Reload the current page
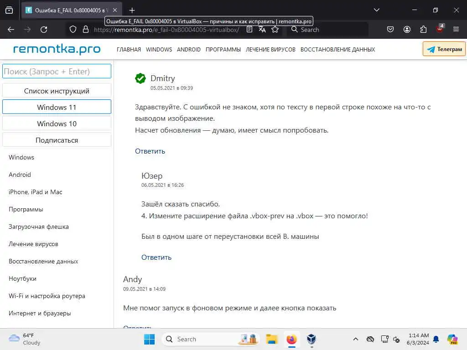This screenshot has height=350, width=467. click(44, 30)
